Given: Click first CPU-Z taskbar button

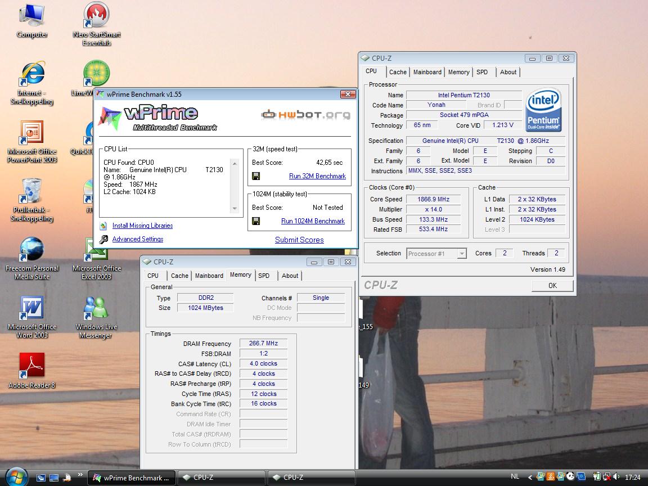Looking at the screenshot, I should [222, 478].
